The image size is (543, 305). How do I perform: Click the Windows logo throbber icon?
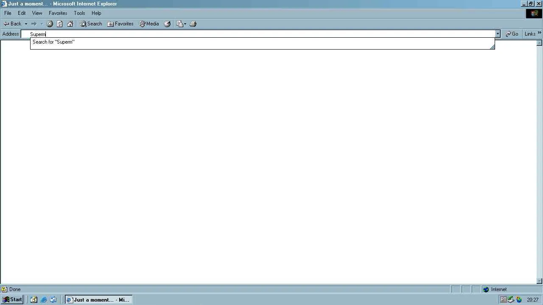534,14
